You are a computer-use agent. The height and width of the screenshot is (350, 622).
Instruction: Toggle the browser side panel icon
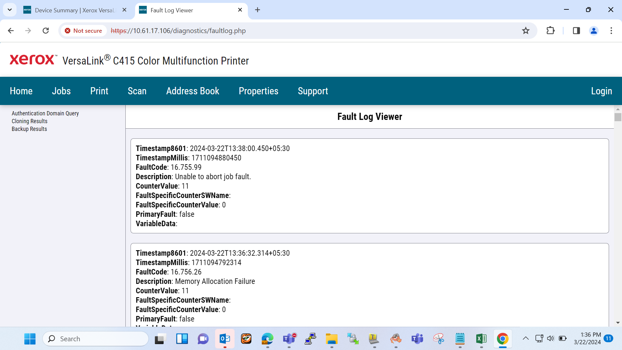click(576, 30)
